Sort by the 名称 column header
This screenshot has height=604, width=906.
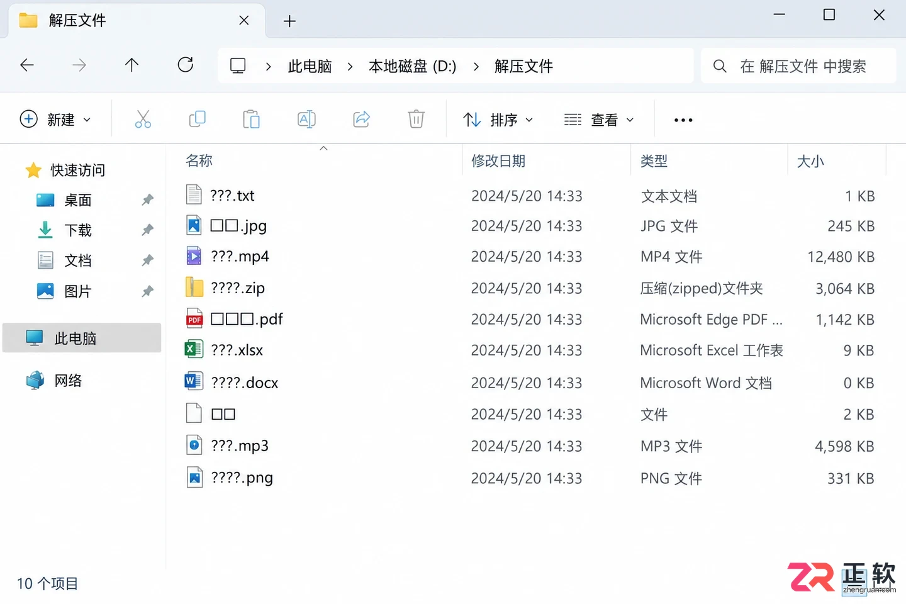pos(199,160)
